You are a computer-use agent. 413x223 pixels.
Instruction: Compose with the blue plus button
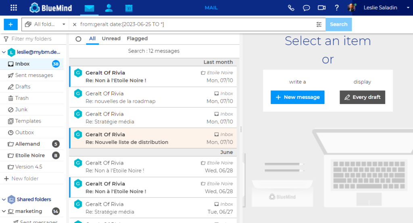pos(10,25)
